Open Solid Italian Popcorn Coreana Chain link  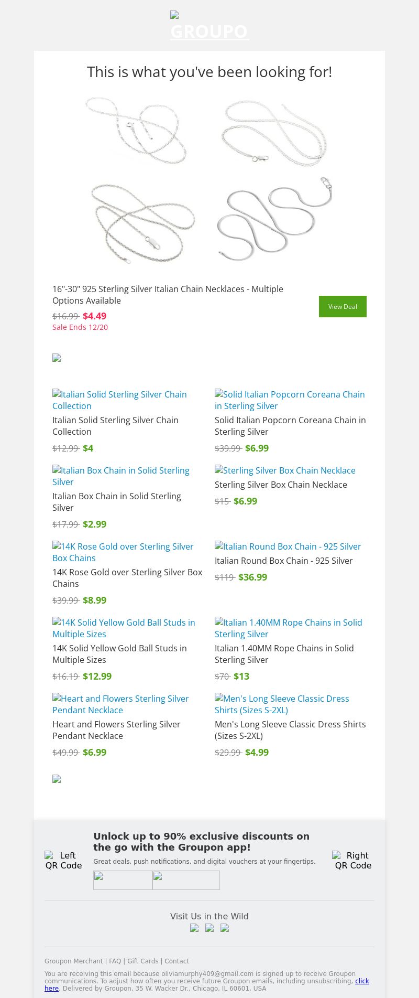click(290, 400)
